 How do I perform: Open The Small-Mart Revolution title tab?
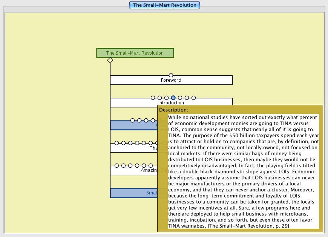click(164, 5)
